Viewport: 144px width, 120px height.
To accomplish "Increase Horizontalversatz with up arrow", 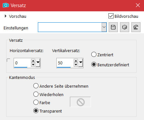I will 33,61.
